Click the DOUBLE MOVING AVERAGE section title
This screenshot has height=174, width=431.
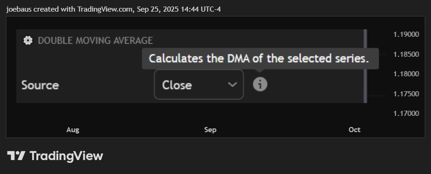click(x=95, y=40)
